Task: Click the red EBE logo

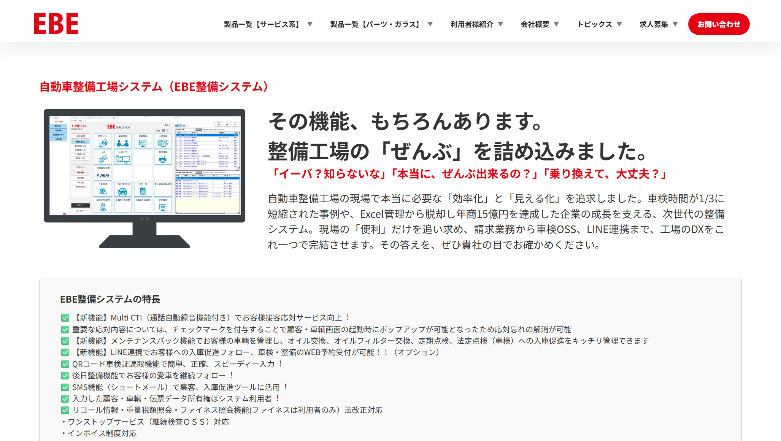Action: click(x=56, y=24)
